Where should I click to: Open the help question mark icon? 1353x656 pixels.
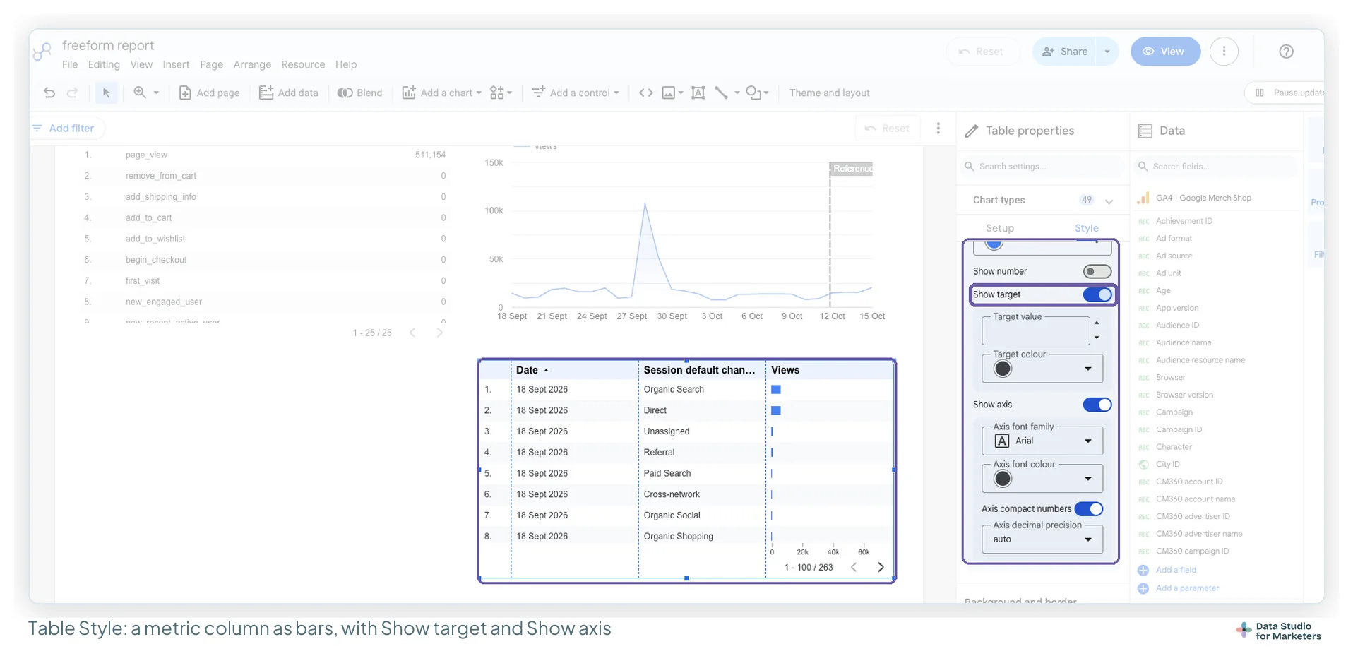pos(1286,52)
